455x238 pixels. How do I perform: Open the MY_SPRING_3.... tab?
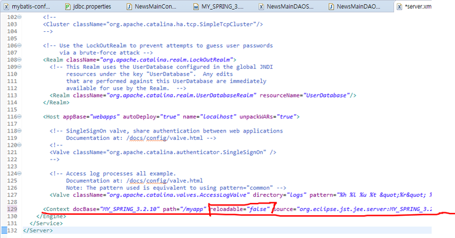pos(218,6)
